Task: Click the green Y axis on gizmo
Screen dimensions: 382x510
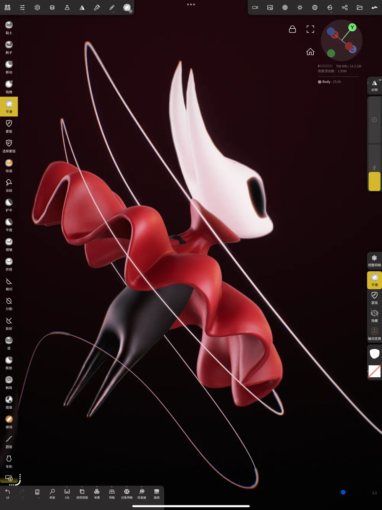Action: click(352, 27)
